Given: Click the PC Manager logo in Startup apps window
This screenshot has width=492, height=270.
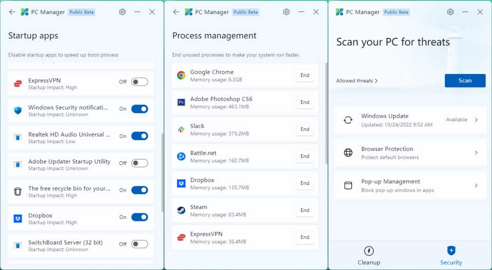Looking at the screenshot, I should (x=25, y=12).
